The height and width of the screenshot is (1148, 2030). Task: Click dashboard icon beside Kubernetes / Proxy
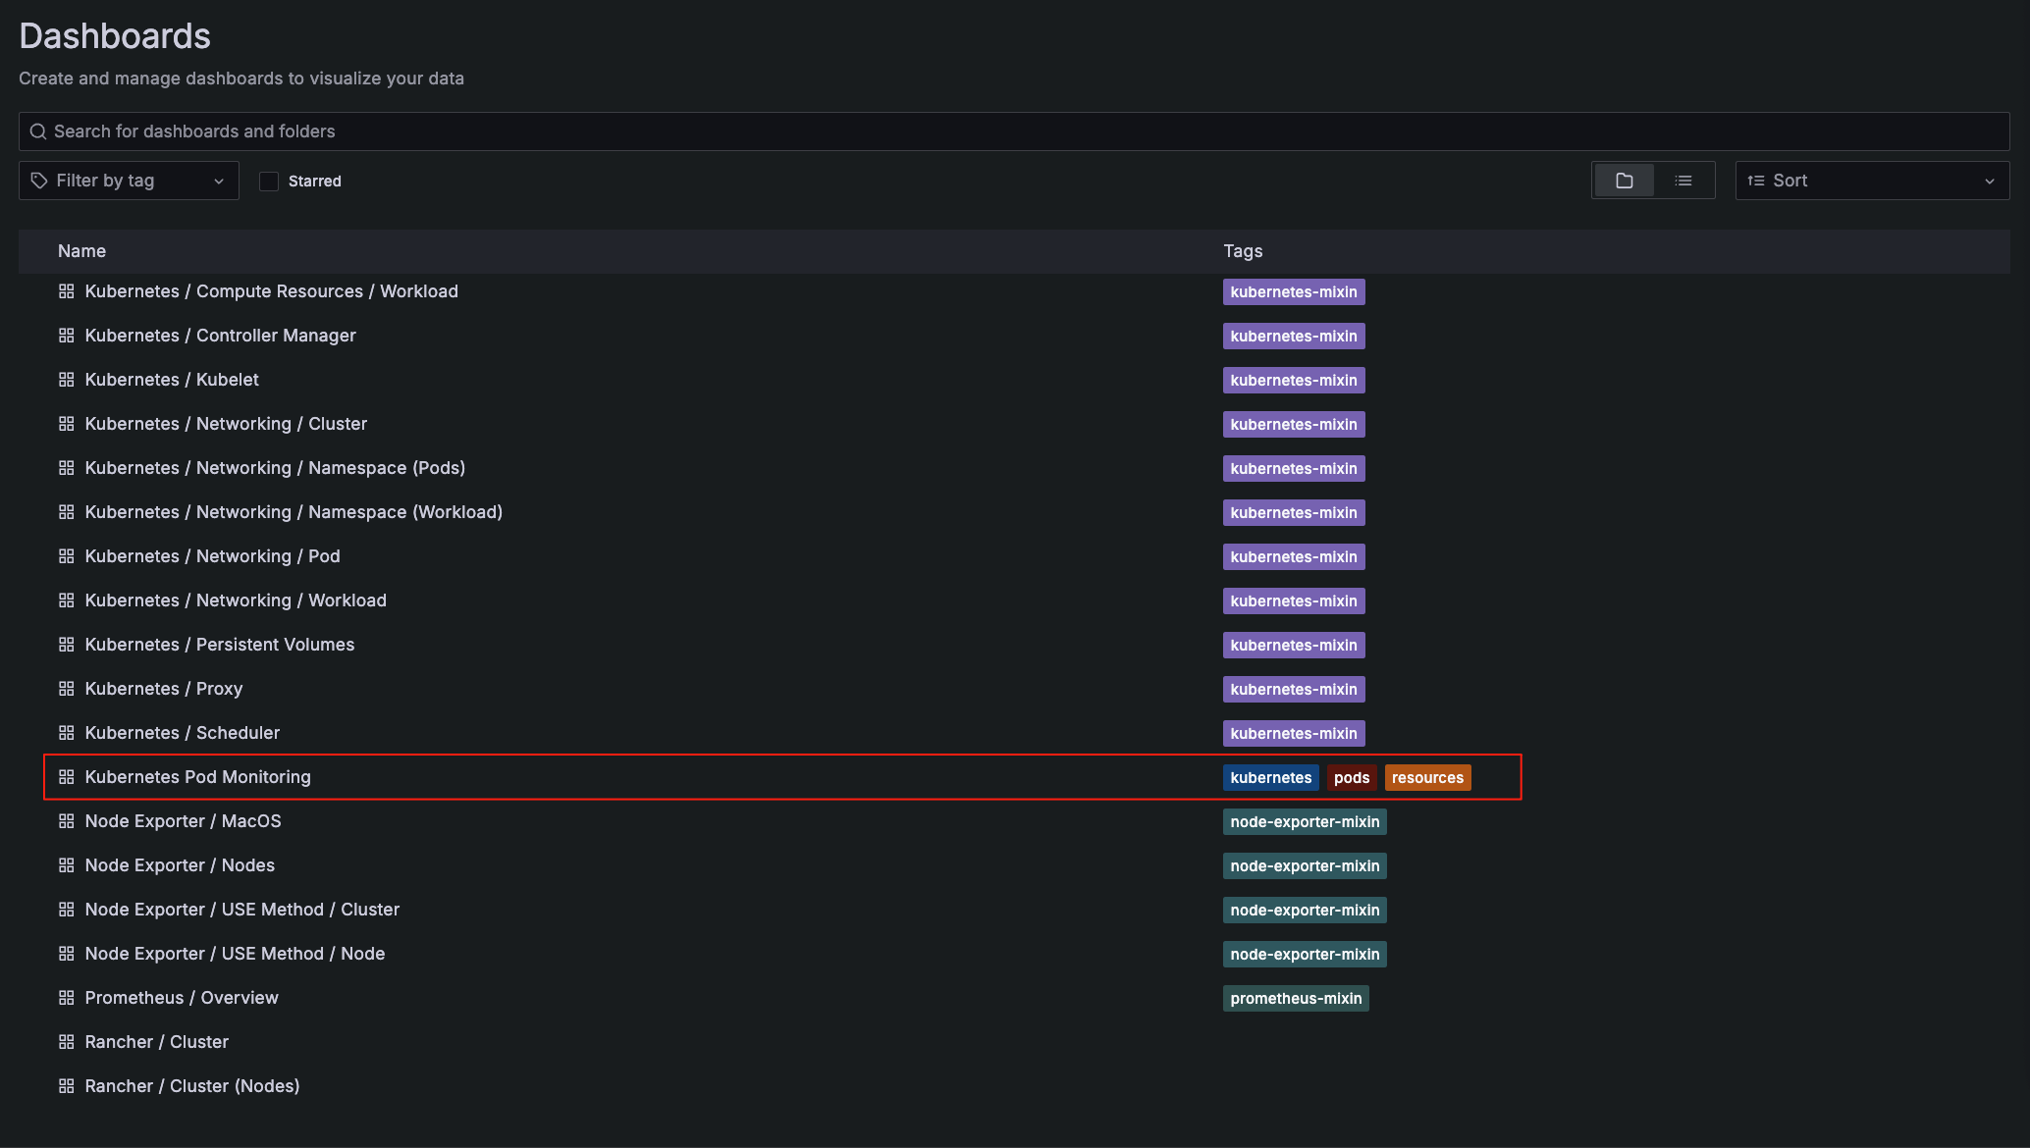[67, 689]
